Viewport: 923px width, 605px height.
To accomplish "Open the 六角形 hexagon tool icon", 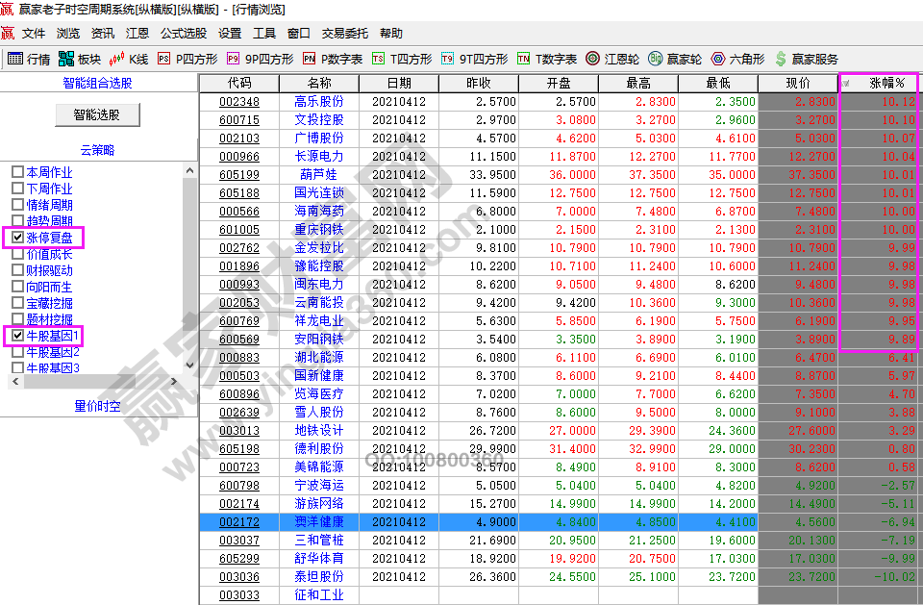I will click(x=717, y=59).
